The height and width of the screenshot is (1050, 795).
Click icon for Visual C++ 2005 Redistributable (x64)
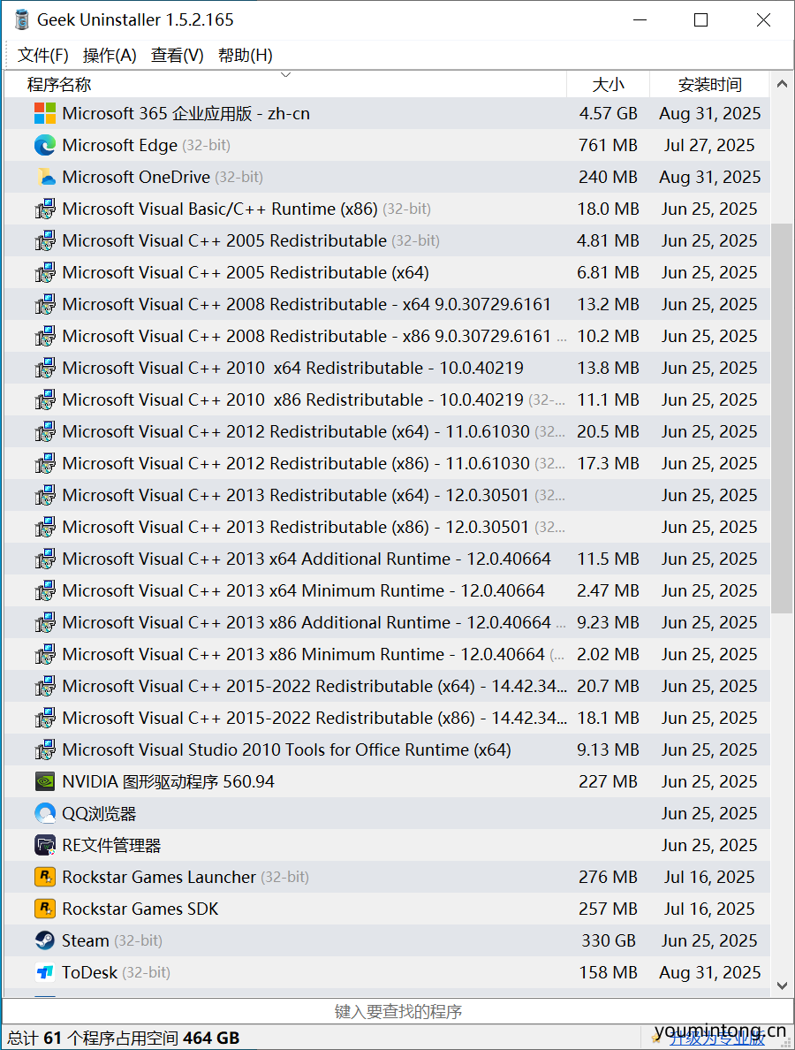[x=45, y=272]
